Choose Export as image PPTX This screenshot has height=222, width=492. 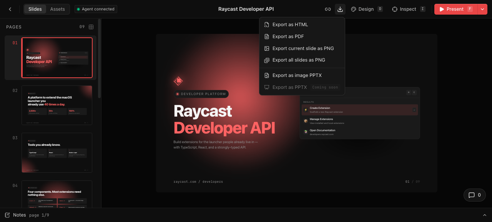[x=302, y=75]
